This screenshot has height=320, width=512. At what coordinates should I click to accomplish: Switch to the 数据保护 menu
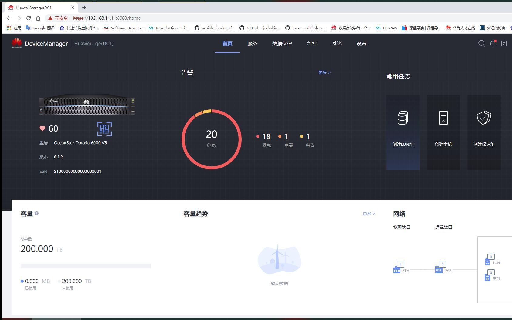pos(281,43)
